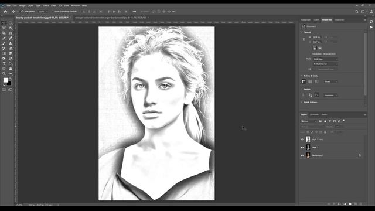
Task: Select the Spot Healing Brush tool
Action: pos(11,38)
